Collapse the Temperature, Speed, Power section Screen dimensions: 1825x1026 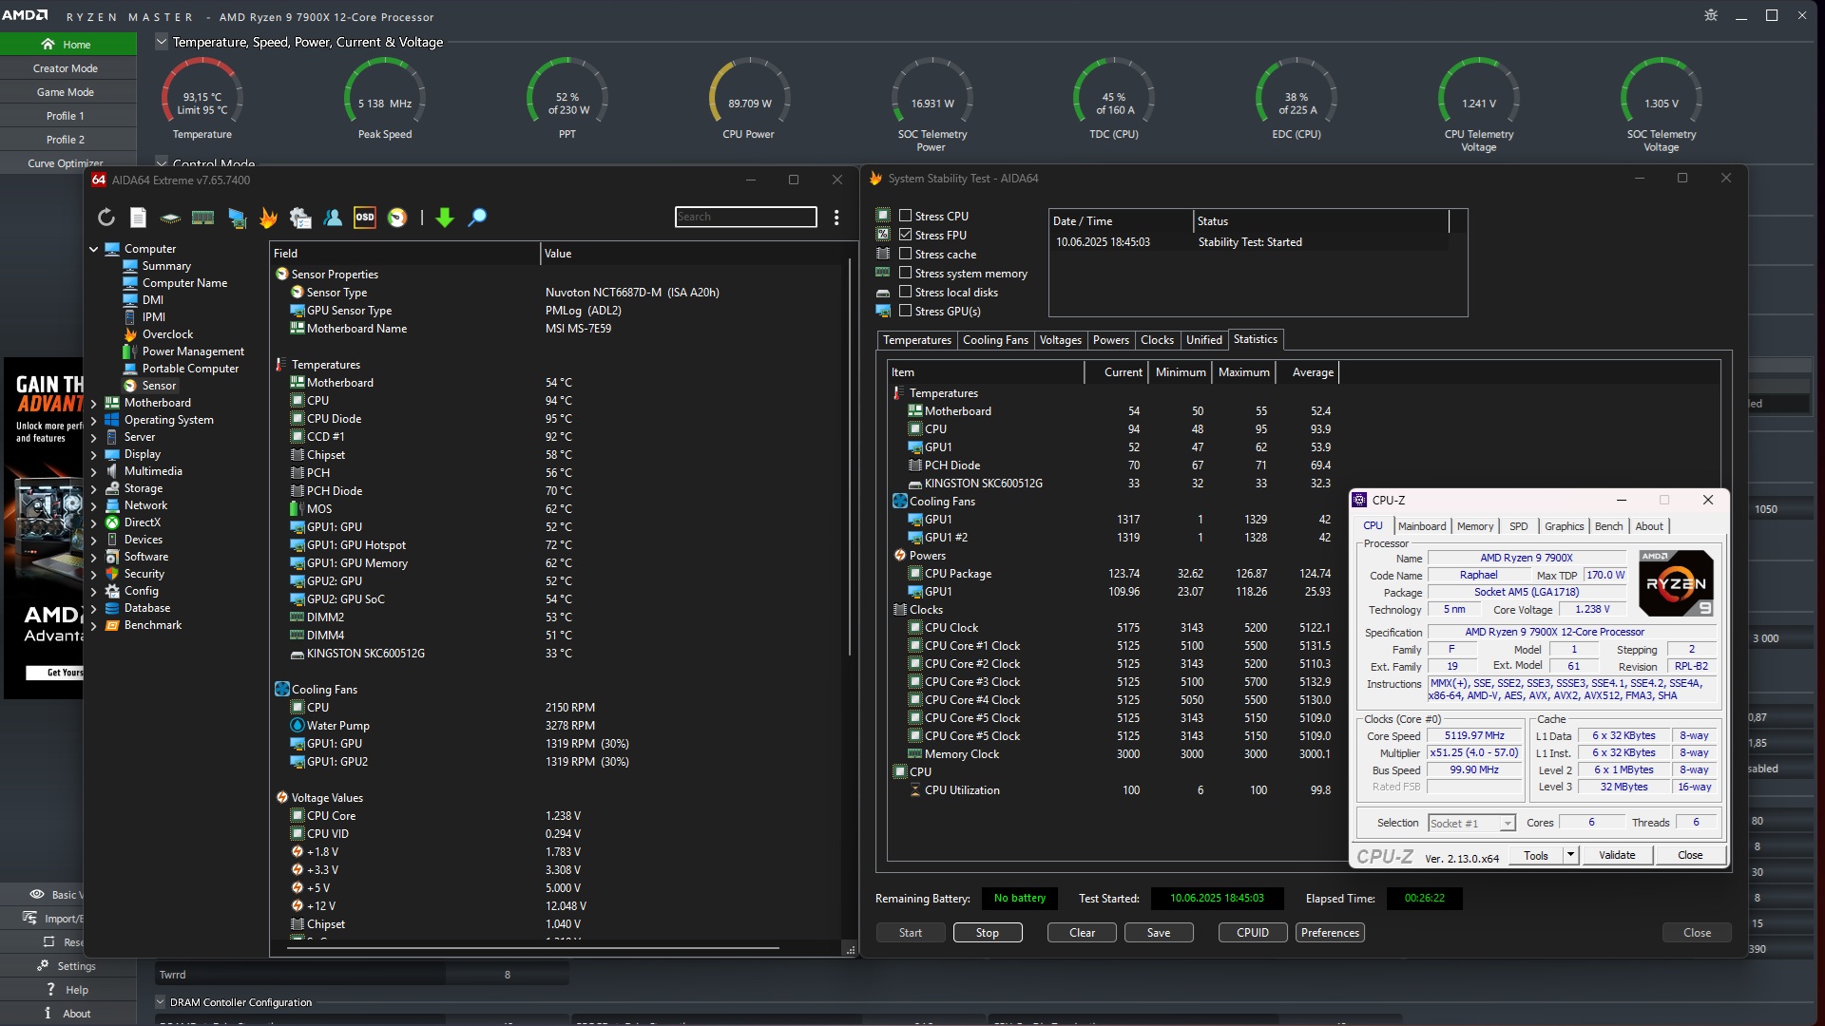click(161, 42)
